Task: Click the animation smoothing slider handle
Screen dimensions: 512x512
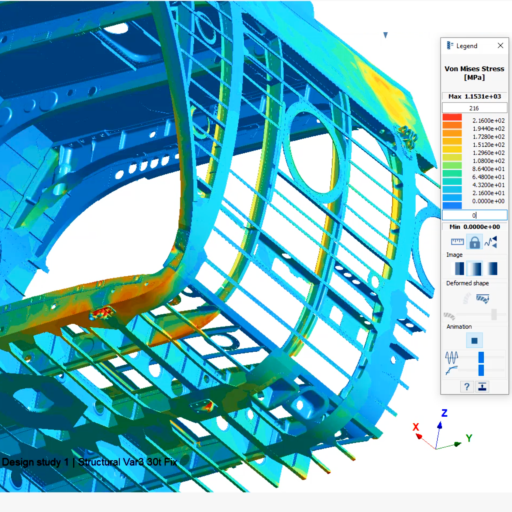Action: click(x=481, y=370)
